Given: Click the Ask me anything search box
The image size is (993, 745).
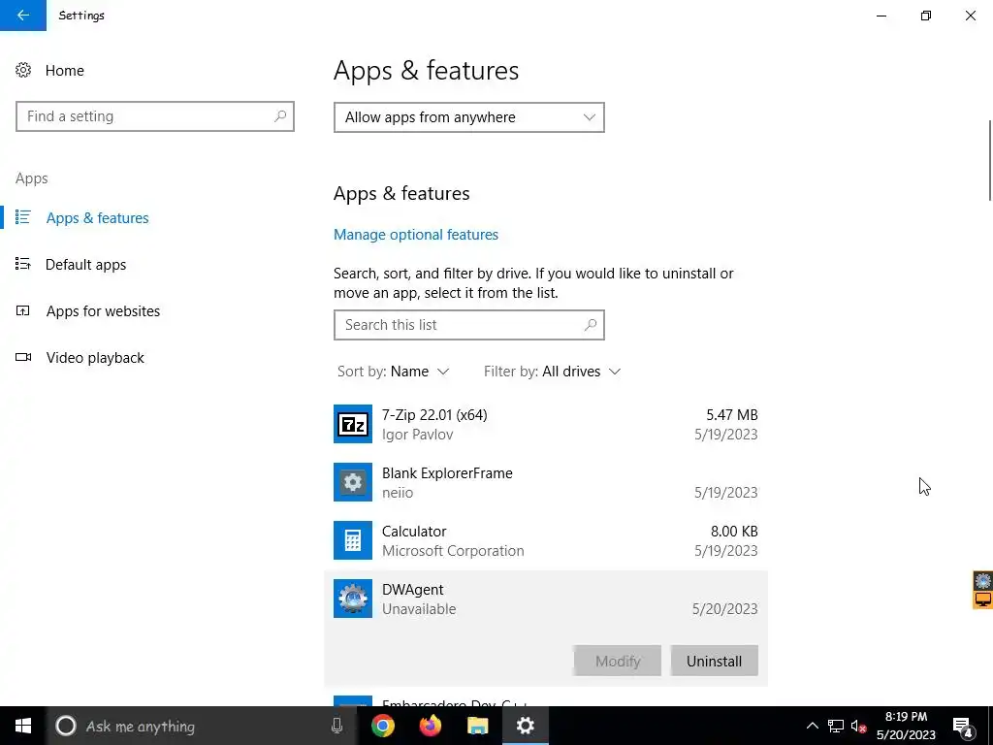Looking at the screenshot, I should tap(202, 726).
